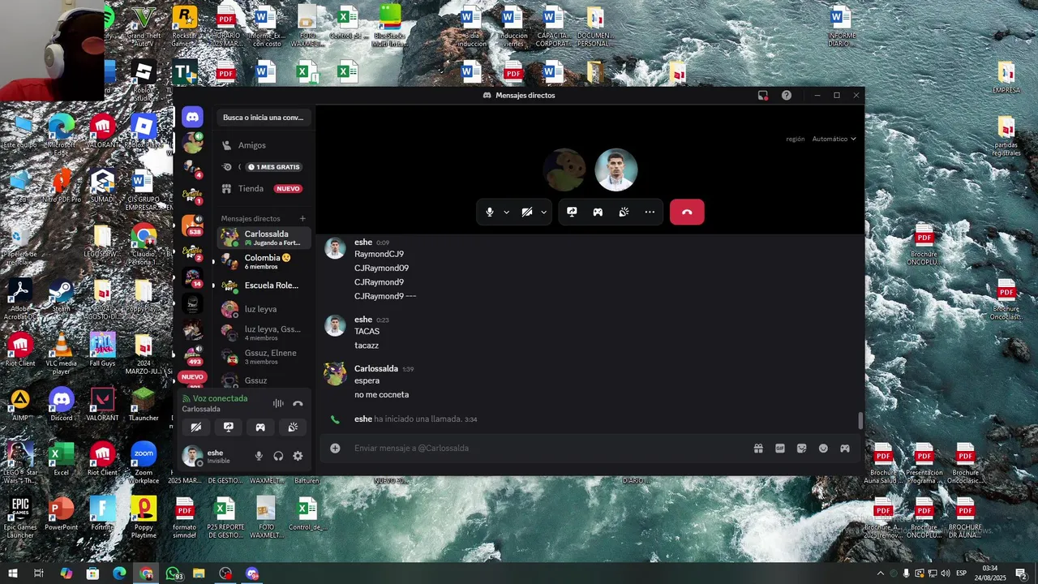1038x584 pixels.
Task: Expand microphone options arrow in the call
Action: pos(506,212)
